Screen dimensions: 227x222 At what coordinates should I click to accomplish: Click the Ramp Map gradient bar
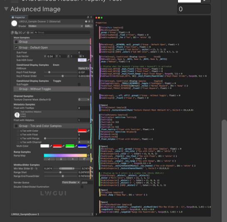click(65, 155)
